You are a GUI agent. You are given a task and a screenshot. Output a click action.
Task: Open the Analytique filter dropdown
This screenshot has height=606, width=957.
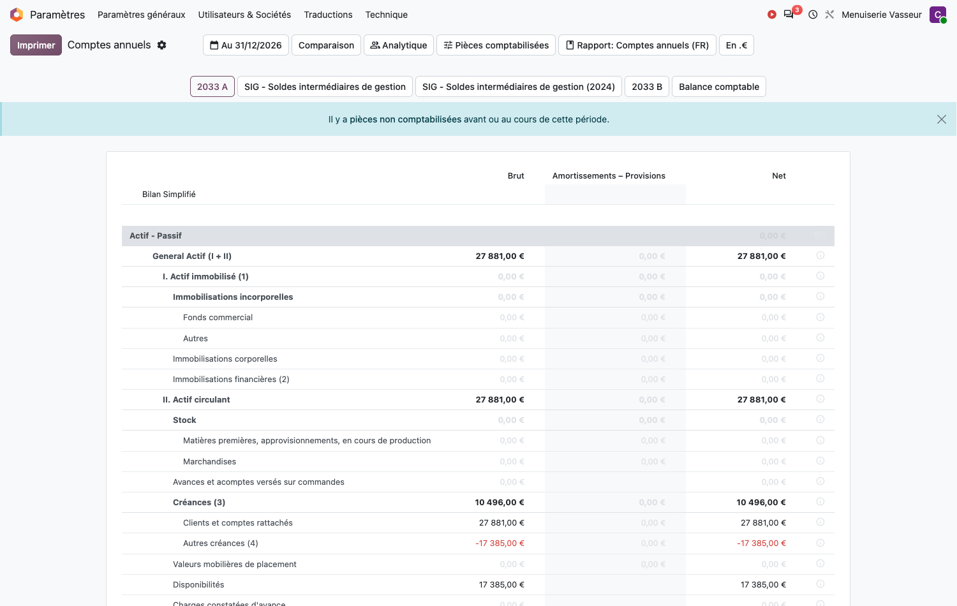click(399, 45)
